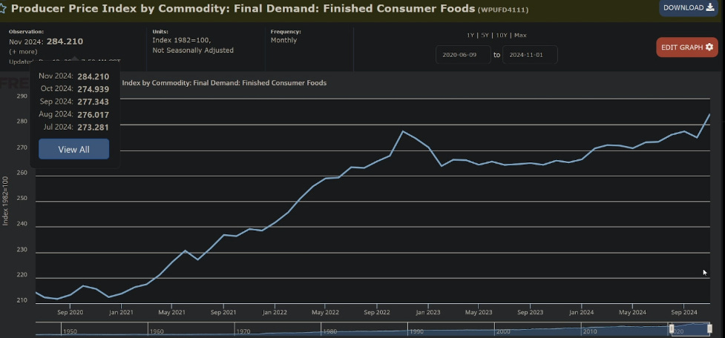This screenshot has width=725, height=338.
Task: Select the 1Y date range
Action: (x=470, y=35)
